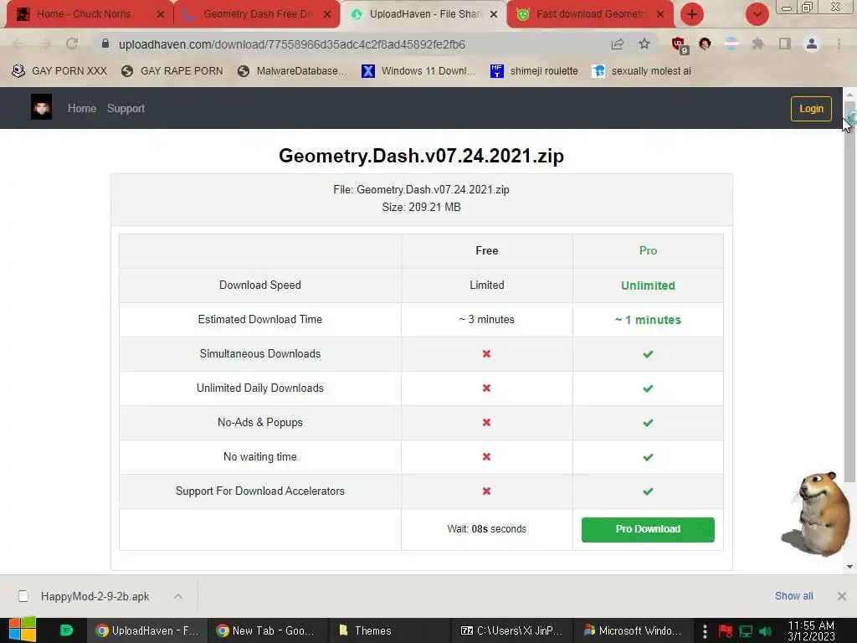Screen dimensions: 857x643
Task: Click the Size: 209.21 MB text
Action: 421,208
